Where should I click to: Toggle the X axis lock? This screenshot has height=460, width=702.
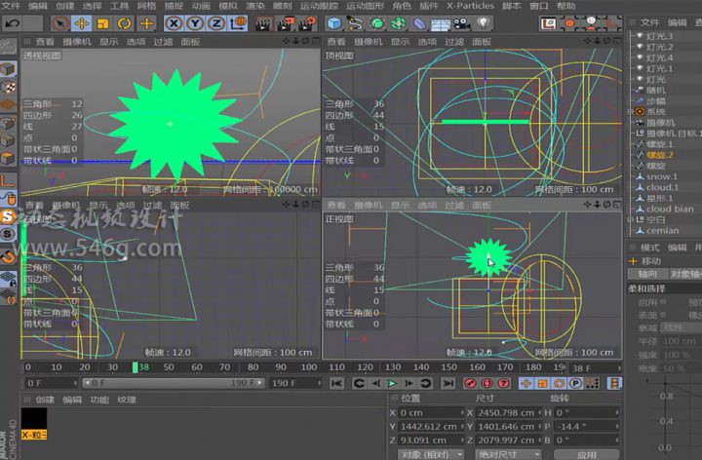174,23
